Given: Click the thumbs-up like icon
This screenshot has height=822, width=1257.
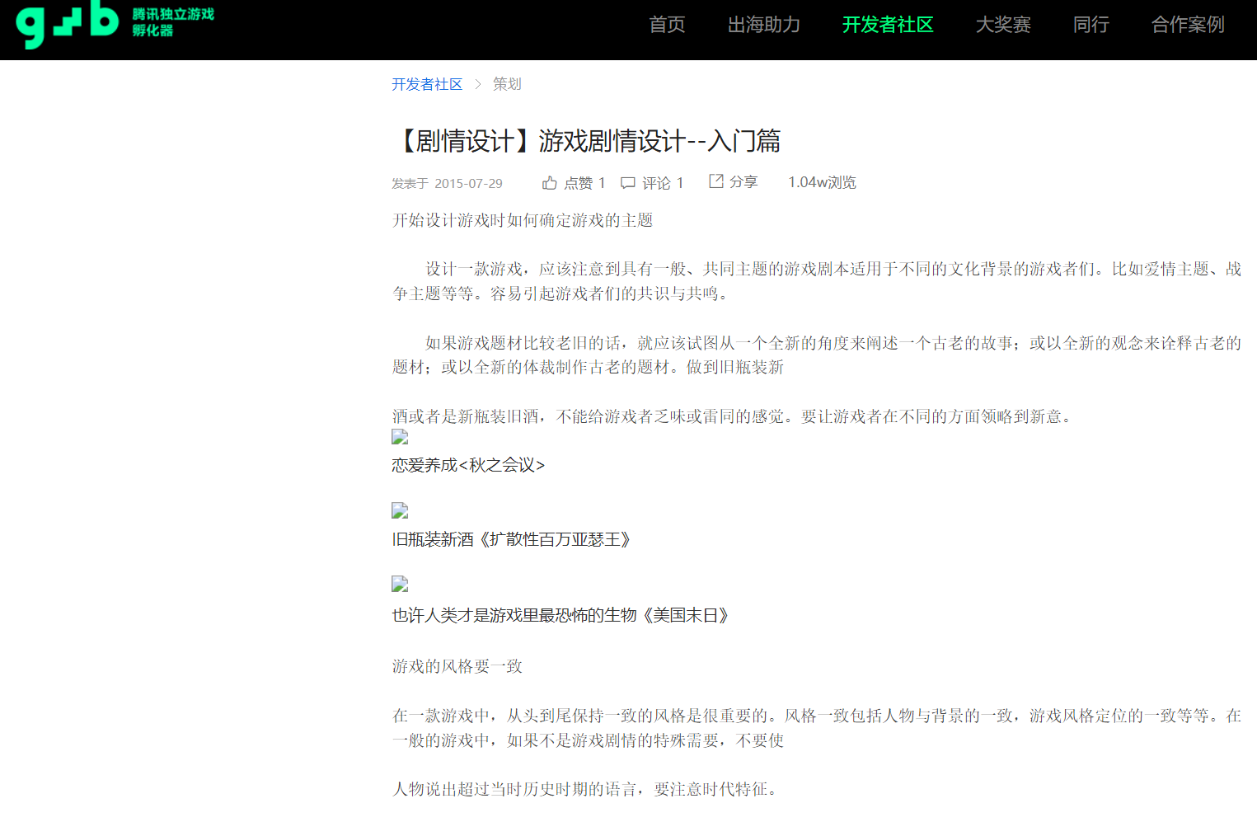Looking at the screenshot, I should pyautogui.click(x=550, y=183).
